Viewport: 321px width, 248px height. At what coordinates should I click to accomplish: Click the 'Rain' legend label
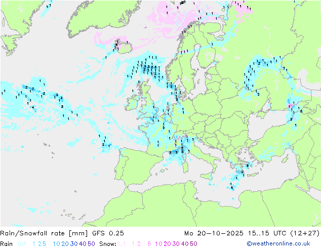coord(7,244)
